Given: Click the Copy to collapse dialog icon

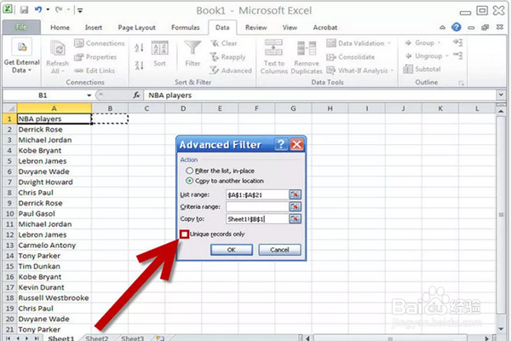Looking at the screenshot, I should pyautogui.click(x=295, y=219).
